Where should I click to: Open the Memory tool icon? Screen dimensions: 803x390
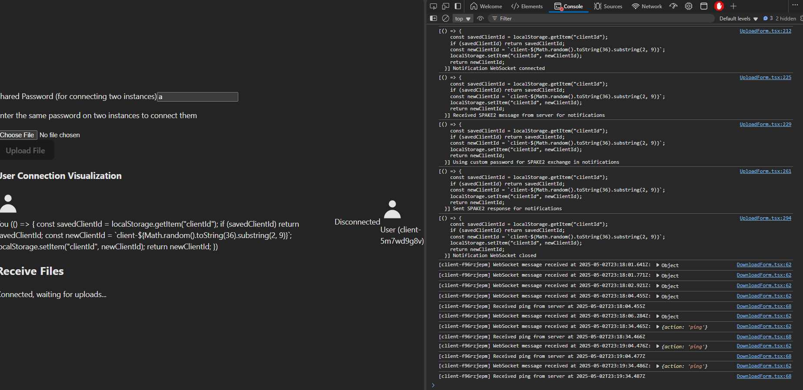tap(689, 6)
